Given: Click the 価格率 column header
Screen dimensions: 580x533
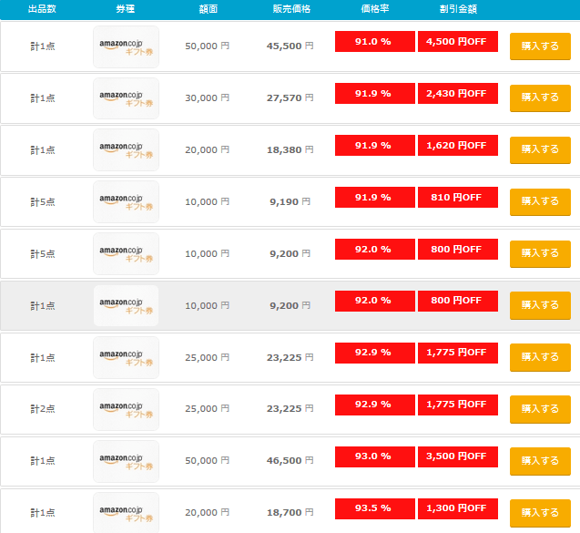Looking at the screenshot, I should (375, 9).
